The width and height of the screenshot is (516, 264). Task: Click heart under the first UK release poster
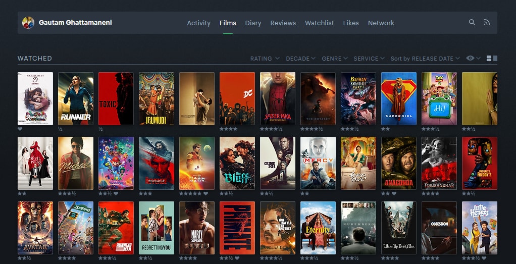(x=20, y=129)
